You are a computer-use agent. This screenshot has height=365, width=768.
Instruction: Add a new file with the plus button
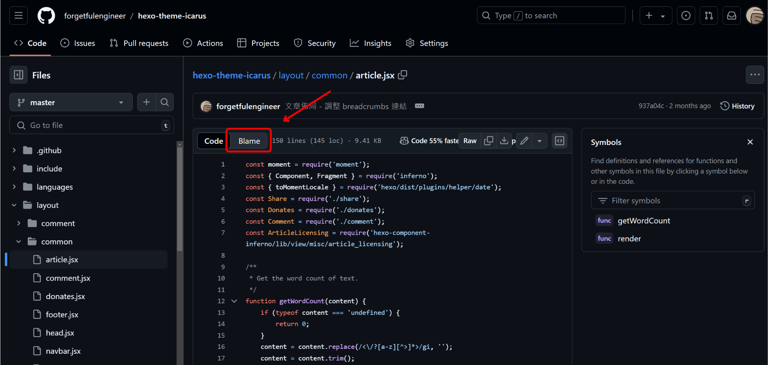tap(146, 102)
